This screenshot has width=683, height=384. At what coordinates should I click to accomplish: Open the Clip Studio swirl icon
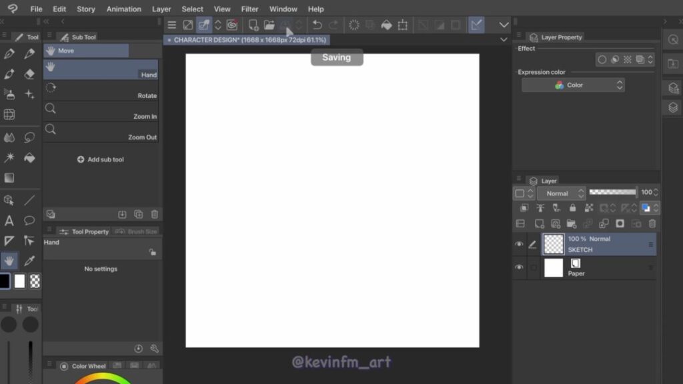click(x=231, y=25)
